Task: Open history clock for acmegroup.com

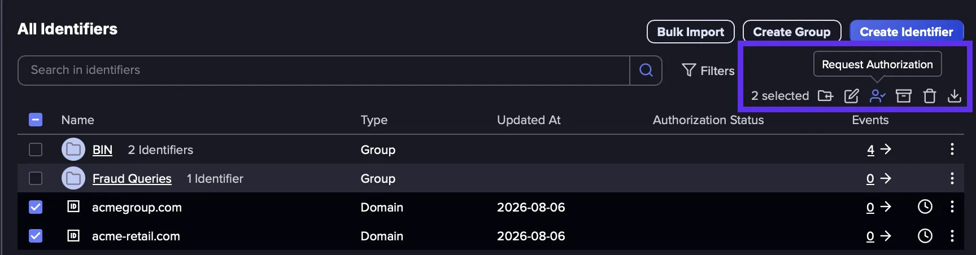Action: (925, 206)
